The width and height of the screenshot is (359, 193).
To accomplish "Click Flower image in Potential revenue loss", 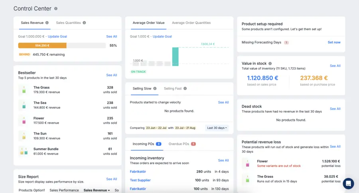I will click(x=247, y=163).
